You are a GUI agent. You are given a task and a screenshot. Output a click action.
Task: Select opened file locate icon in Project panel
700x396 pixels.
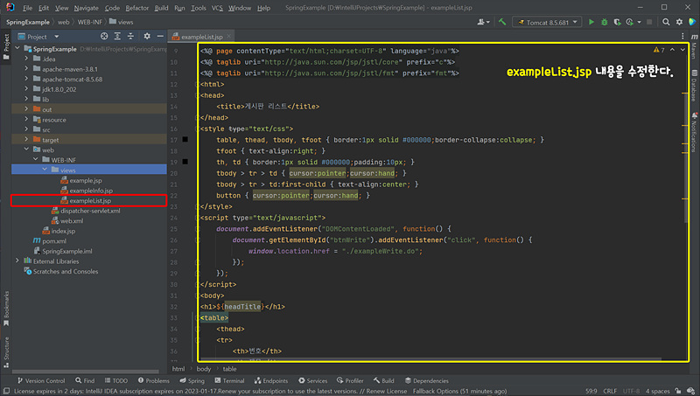coord(104,36)
